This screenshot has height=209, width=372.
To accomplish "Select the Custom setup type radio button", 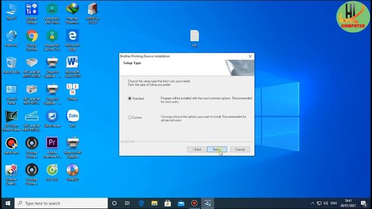I will tap(130, 117).
